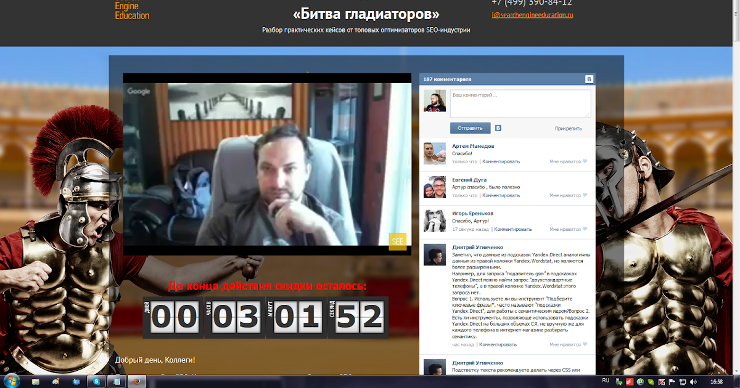Viewport: 740px width, 388px height.
Task: Click Евгений Дуга's avatar thumbnail
Action: click(x=435, y=187)
